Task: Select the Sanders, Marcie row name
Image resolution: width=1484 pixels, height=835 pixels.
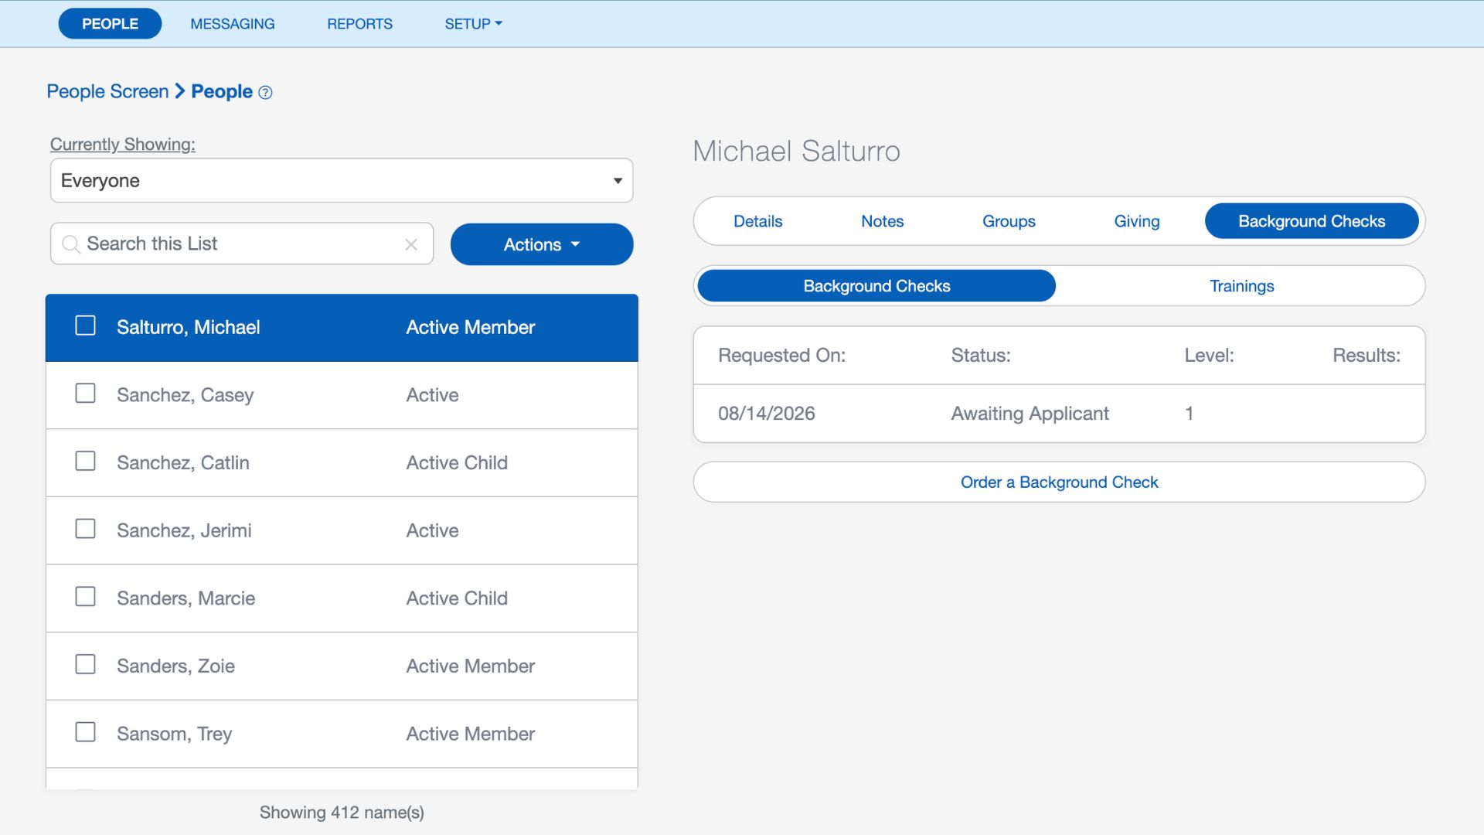Action: click(x=185, y=598)
